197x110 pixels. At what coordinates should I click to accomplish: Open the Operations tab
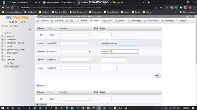[151, 20]
